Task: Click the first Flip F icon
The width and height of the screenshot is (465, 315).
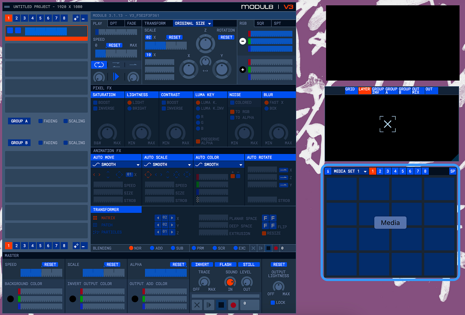Action: [266, 218]
